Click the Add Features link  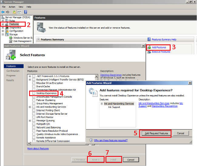pos(159,47)
